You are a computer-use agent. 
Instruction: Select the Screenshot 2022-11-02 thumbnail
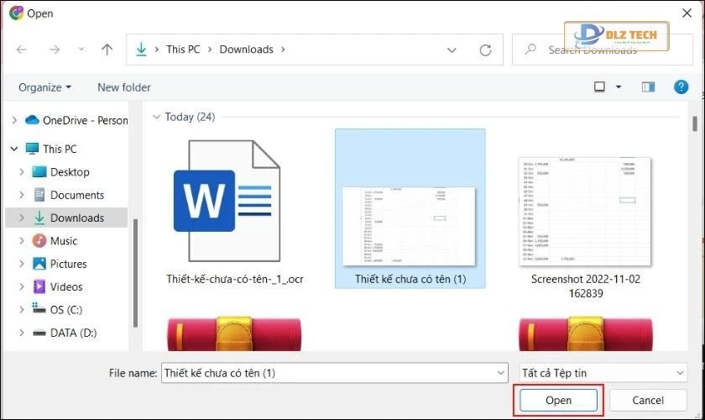(x=585, y=210)
